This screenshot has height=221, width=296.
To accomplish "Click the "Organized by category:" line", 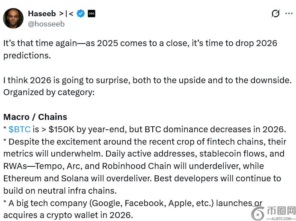I will pyautogui.click(x=49, y=92).
